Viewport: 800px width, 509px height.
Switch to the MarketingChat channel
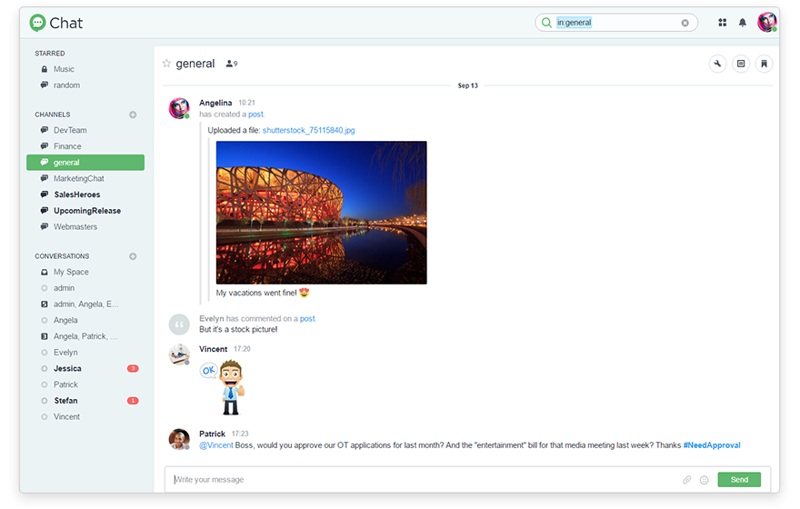[x=78, y=178]
